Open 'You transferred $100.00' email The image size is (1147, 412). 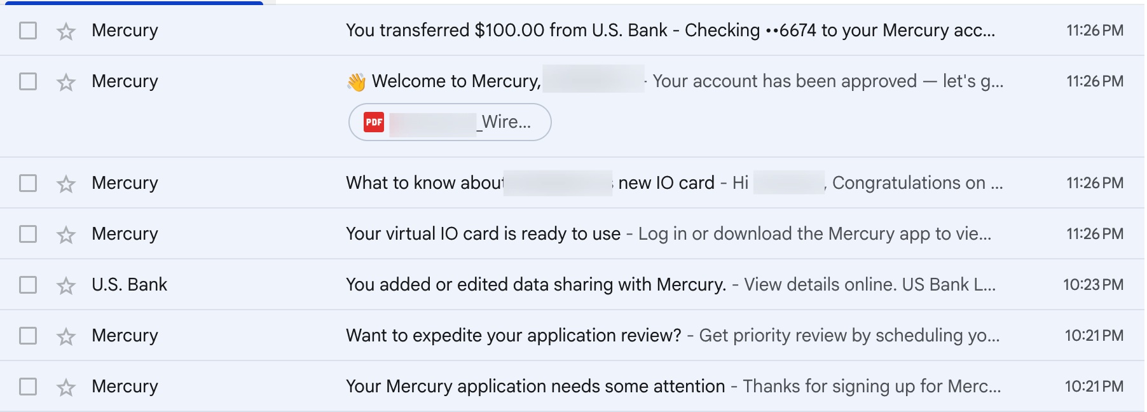pyautogui.click(x=670, y=31)
